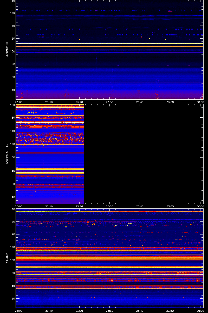Click the 140 frequency label on Palehua axis

tap(12, 234)
